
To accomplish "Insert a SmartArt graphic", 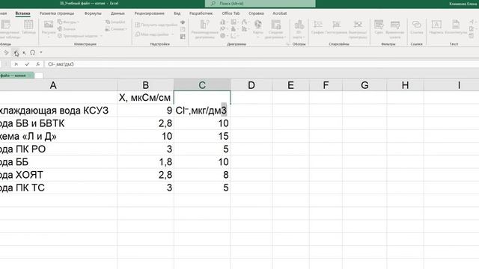I will click(x=115, y=22).
